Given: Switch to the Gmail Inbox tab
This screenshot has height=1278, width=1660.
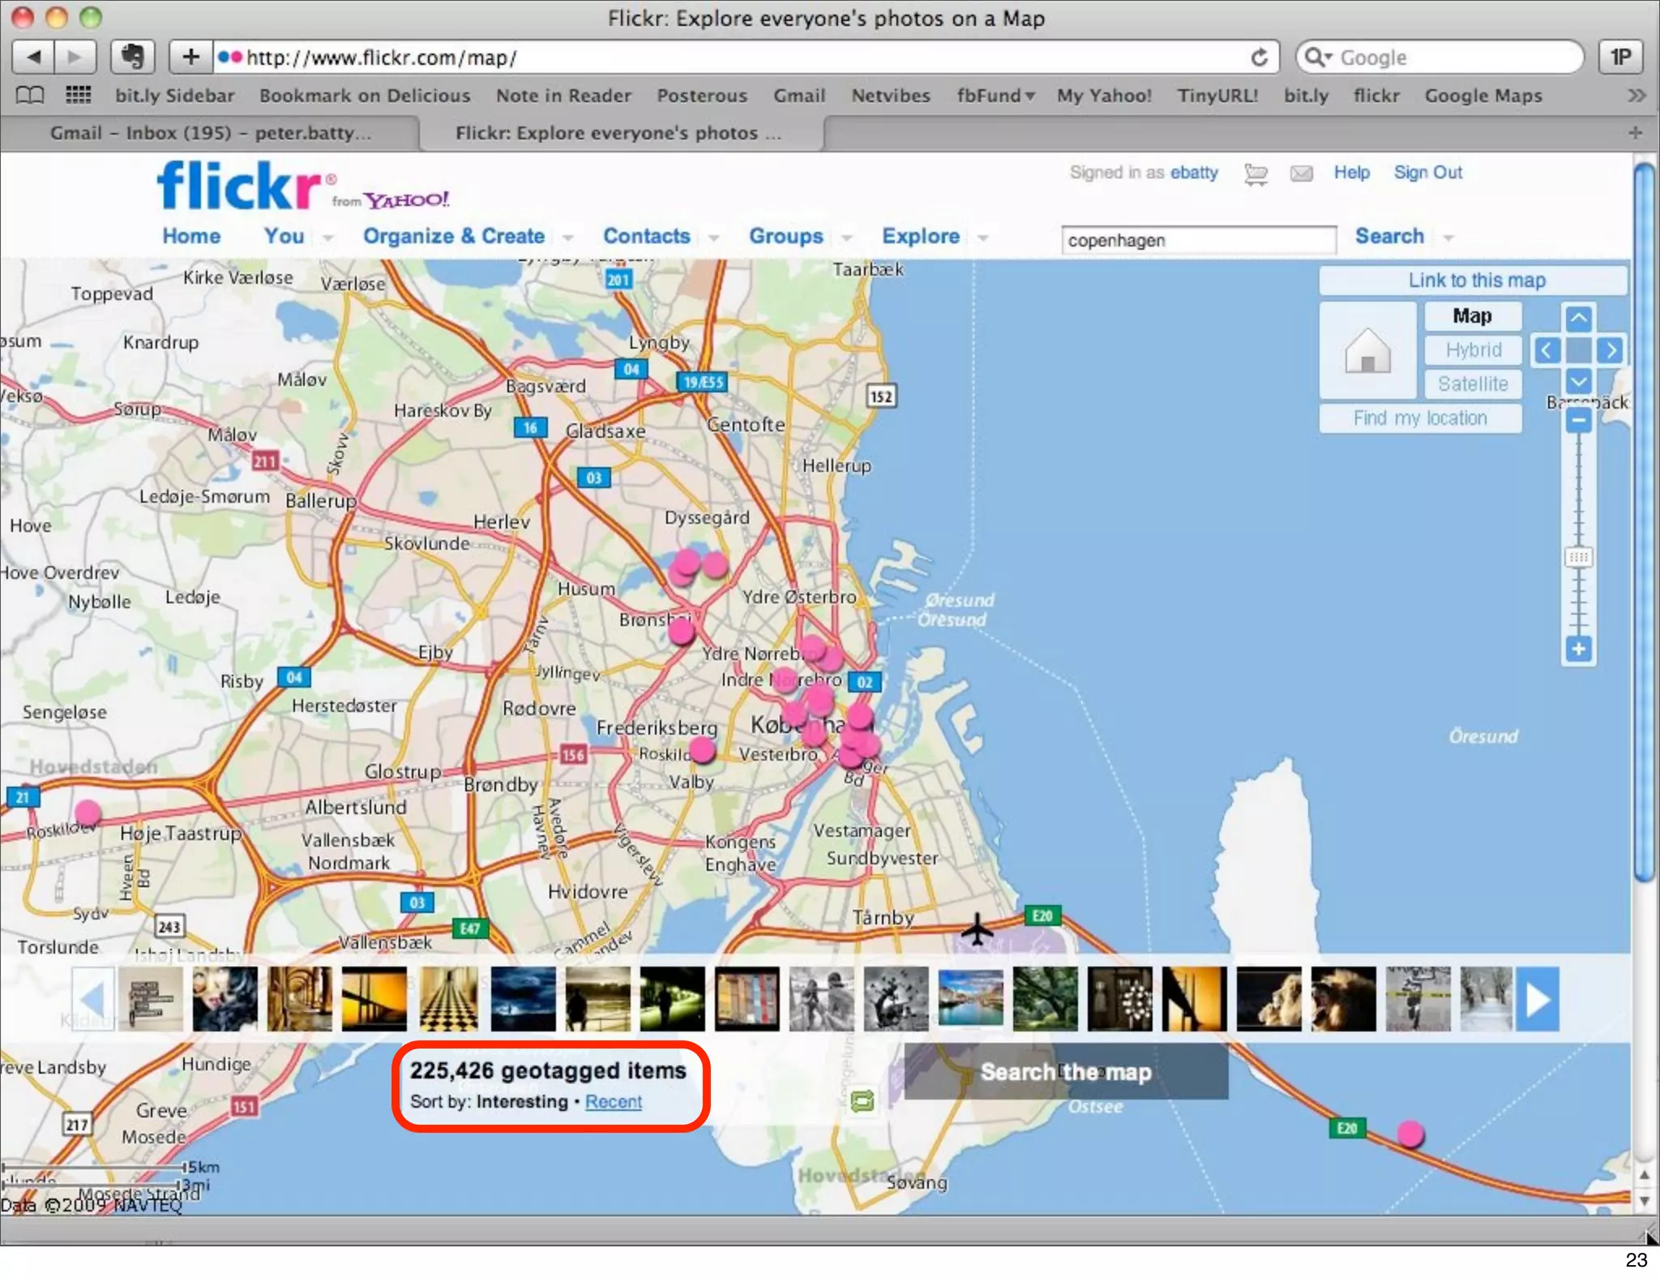Looking at the screenshot, I should point(211,133).
